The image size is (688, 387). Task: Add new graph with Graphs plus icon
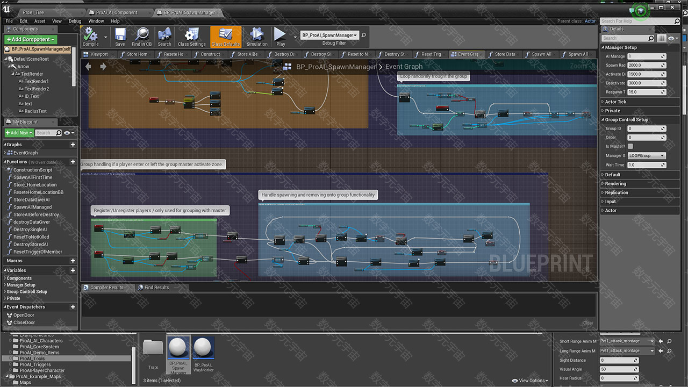(x=73, y=145)
